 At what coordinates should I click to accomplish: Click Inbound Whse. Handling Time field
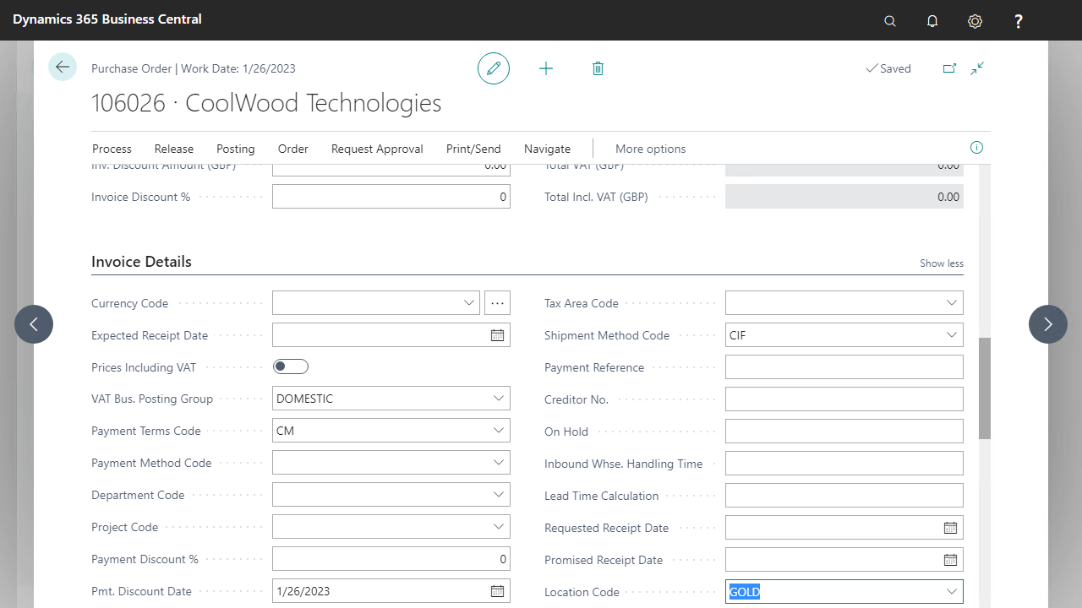pos(844,464)
